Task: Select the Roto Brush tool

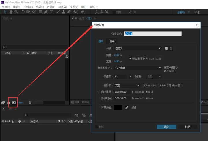Action: pyautogui.click(x=75, y=12)
